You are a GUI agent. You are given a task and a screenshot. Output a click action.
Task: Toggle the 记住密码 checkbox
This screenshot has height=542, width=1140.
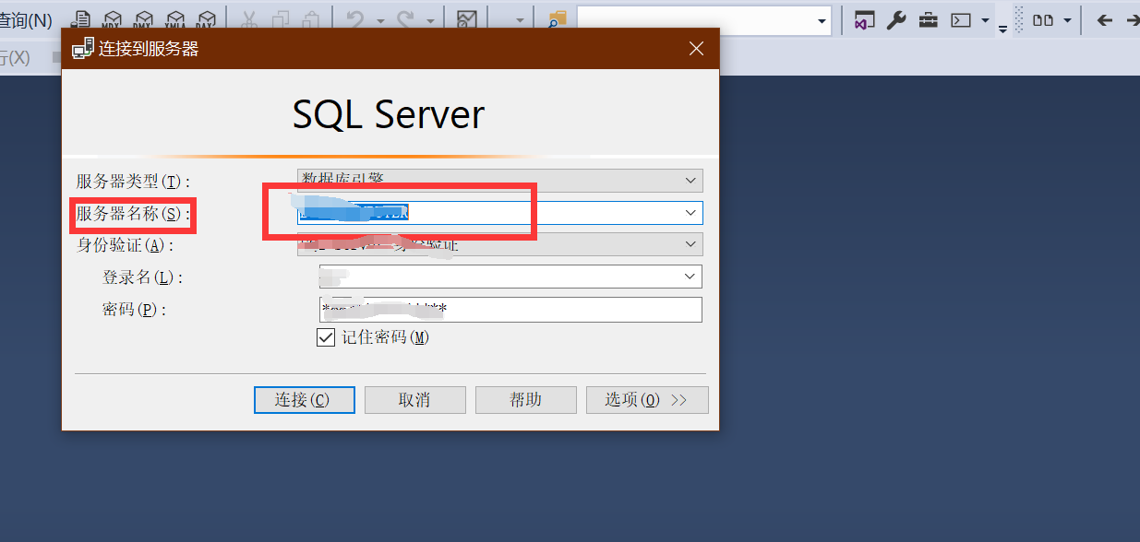coord(326,337)
